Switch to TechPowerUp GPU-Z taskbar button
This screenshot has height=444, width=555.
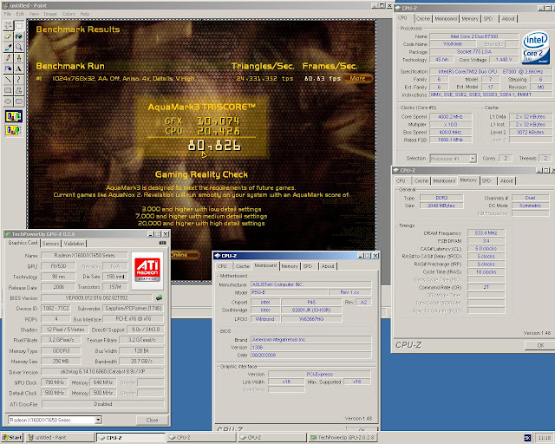point(343,438)
